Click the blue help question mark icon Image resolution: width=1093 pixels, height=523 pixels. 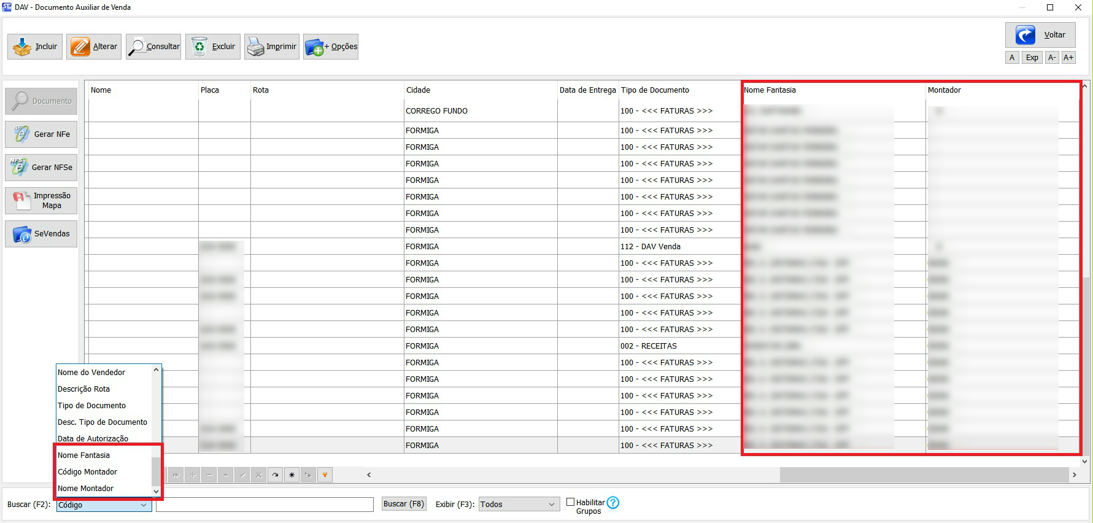tap(612, 503)
